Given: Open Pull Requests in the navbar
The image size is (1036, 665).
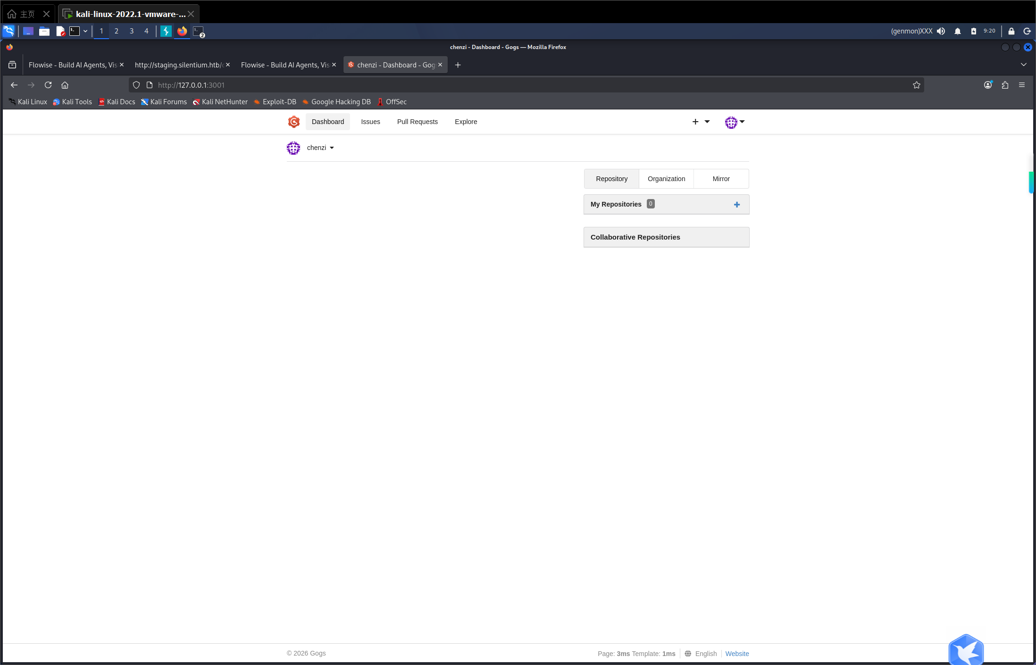Looking at the screenshot, I should 418,122.
